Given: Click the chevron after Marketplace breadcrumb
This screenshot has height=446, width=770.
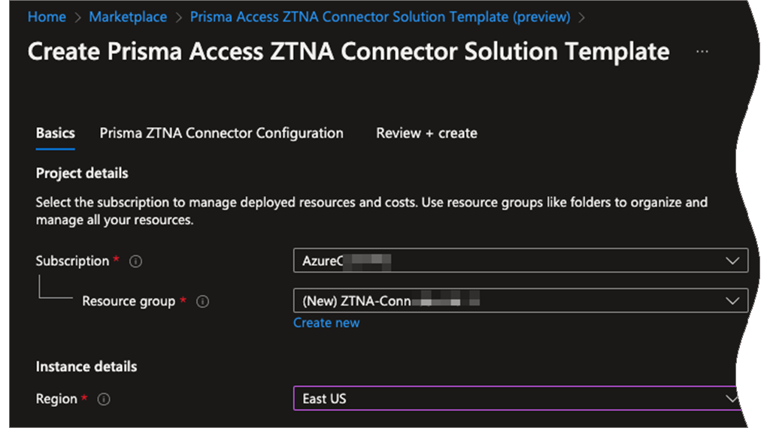Looking at the screenshot, I should click(179, 17).
